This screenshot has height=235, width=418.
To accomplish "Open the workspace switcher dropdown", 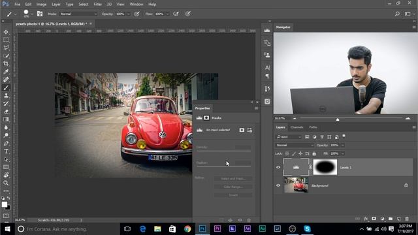I will (409, 14).
